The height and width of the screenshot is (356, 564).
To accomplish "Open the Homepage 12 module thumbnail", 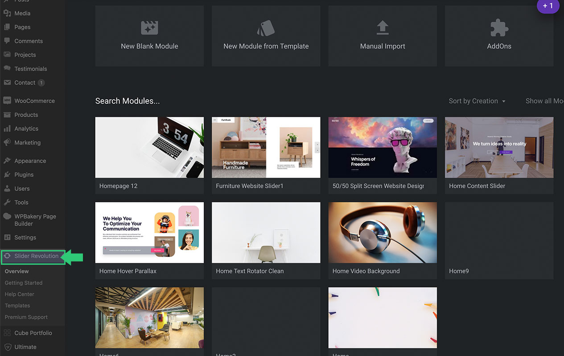I will point(149,147).
